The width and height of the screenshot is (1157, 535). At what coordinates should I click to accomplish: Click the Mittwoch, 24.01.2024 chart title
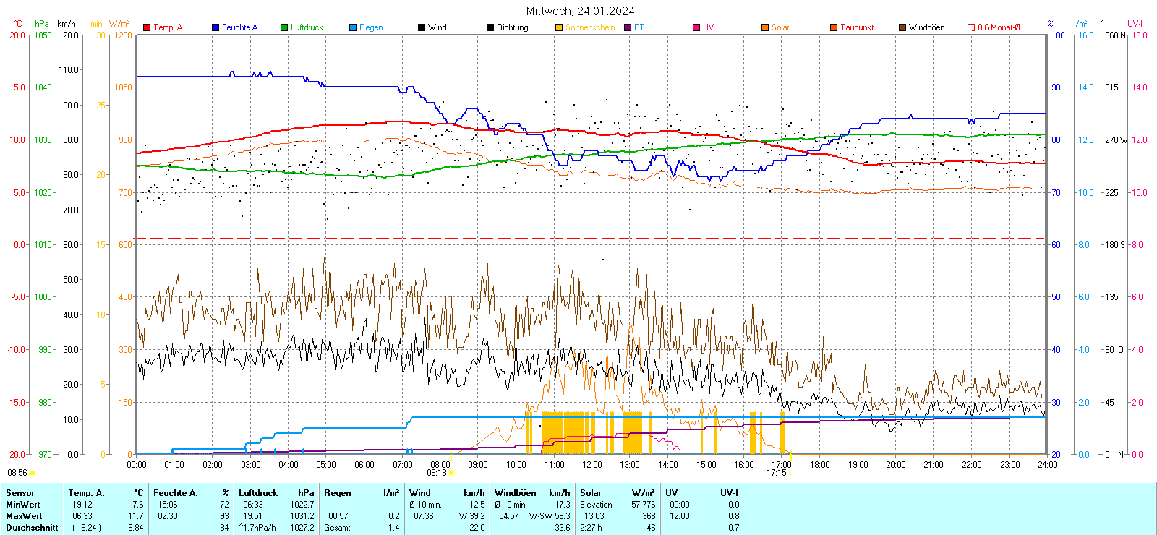[580, 11]
